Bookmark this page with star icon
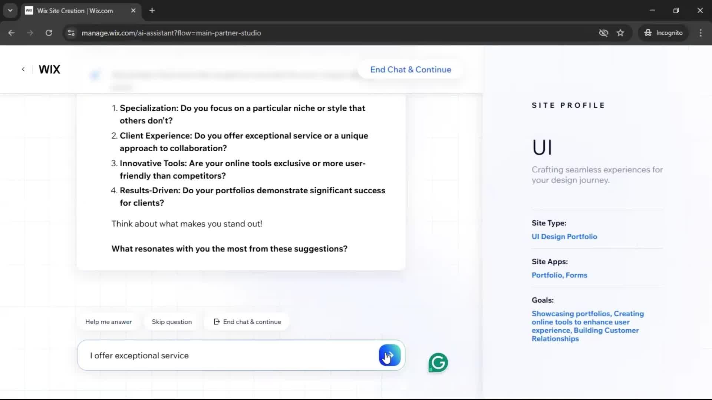The width and height of the screenshot is (712, 400). [620, 33]
